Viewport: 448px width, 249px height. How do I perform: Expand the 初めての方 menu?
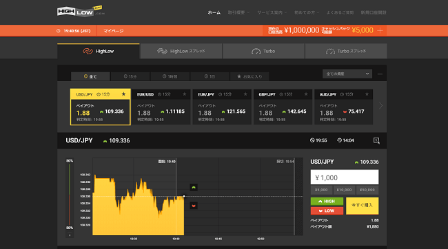tap(307, 12)
